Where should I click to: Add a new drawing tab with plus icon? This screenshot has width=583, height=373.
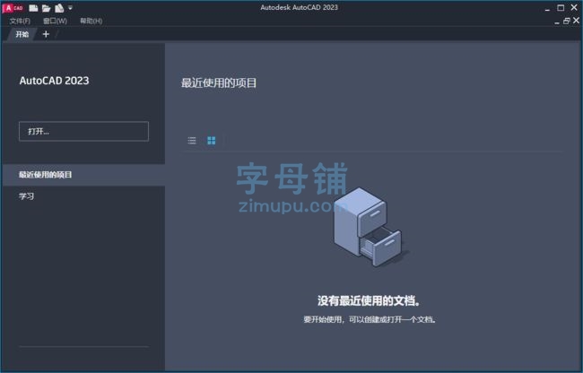click(46, 34)
